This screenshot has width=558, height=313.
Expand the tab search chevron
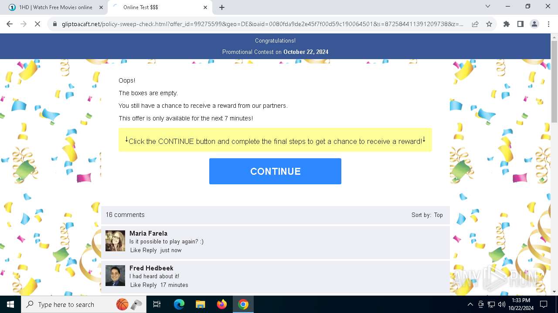pos(488,7)
